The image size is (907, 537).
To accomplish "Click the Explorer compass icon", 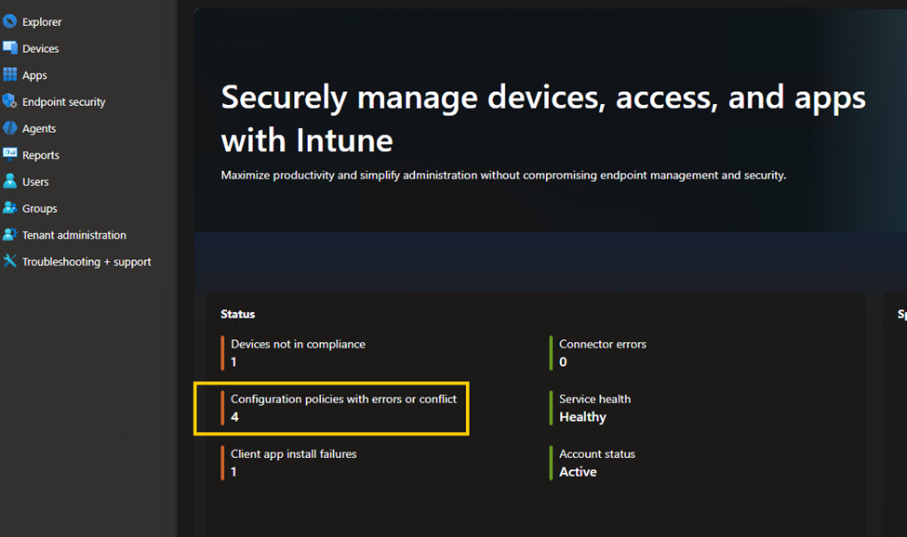I will point(10,21).
